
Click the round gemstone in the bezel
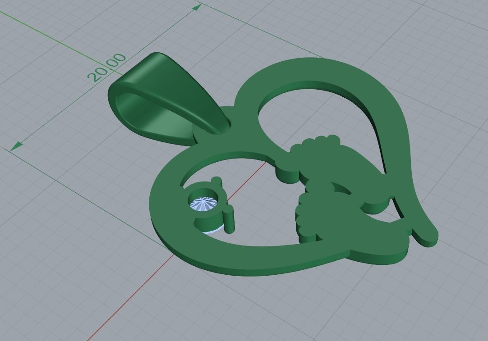203,204
